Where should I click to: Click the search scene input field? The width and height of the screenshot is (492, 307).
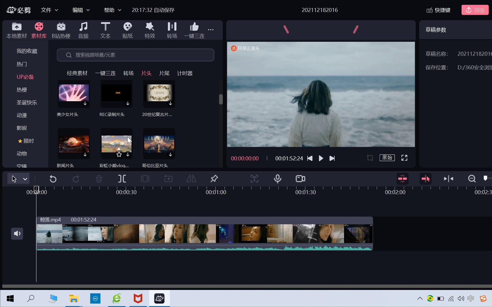coord(135,55)
